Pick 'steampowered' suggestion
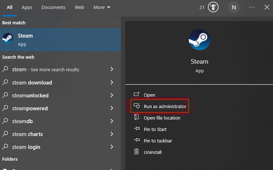 point(60,108)
